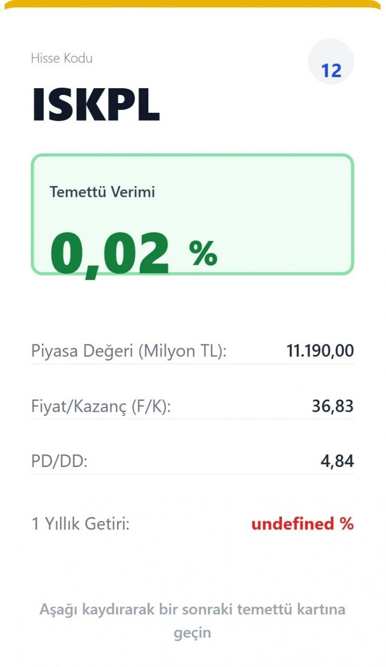The width and height of the screenshot is (386, 667).
Task: Click the green percent sign
Action: (x=203, y=254)
